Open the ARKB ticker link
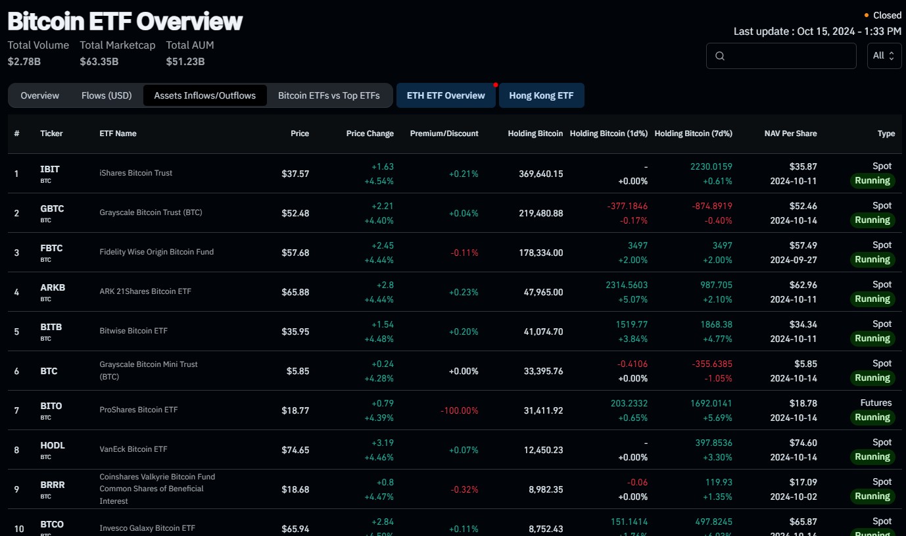The width and height of the screenshot is (906, 536). [53, 288]
